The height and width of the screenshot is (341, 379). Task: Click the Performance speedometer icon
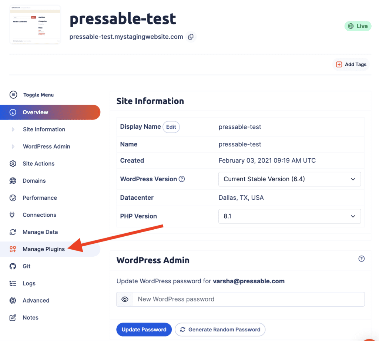tap(13, 197)
